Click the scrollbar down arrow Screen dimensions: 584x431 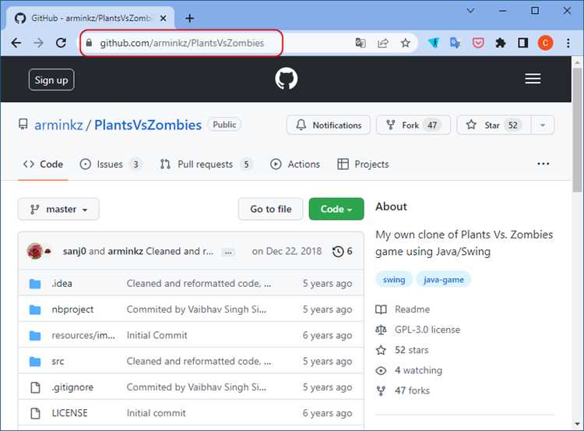click(x=577, y=424)
